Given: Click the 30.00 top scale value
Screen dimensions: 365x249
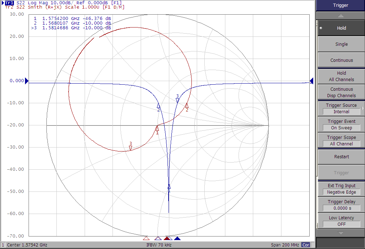Looking at the screenshot, I should click(17, 14).
